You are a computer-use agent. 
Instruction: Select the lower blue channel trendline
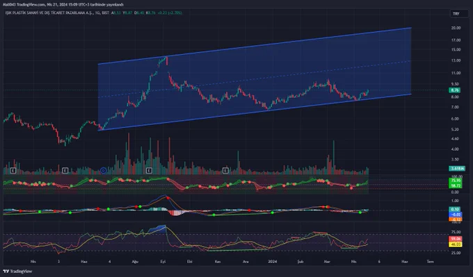coord(255,112)
